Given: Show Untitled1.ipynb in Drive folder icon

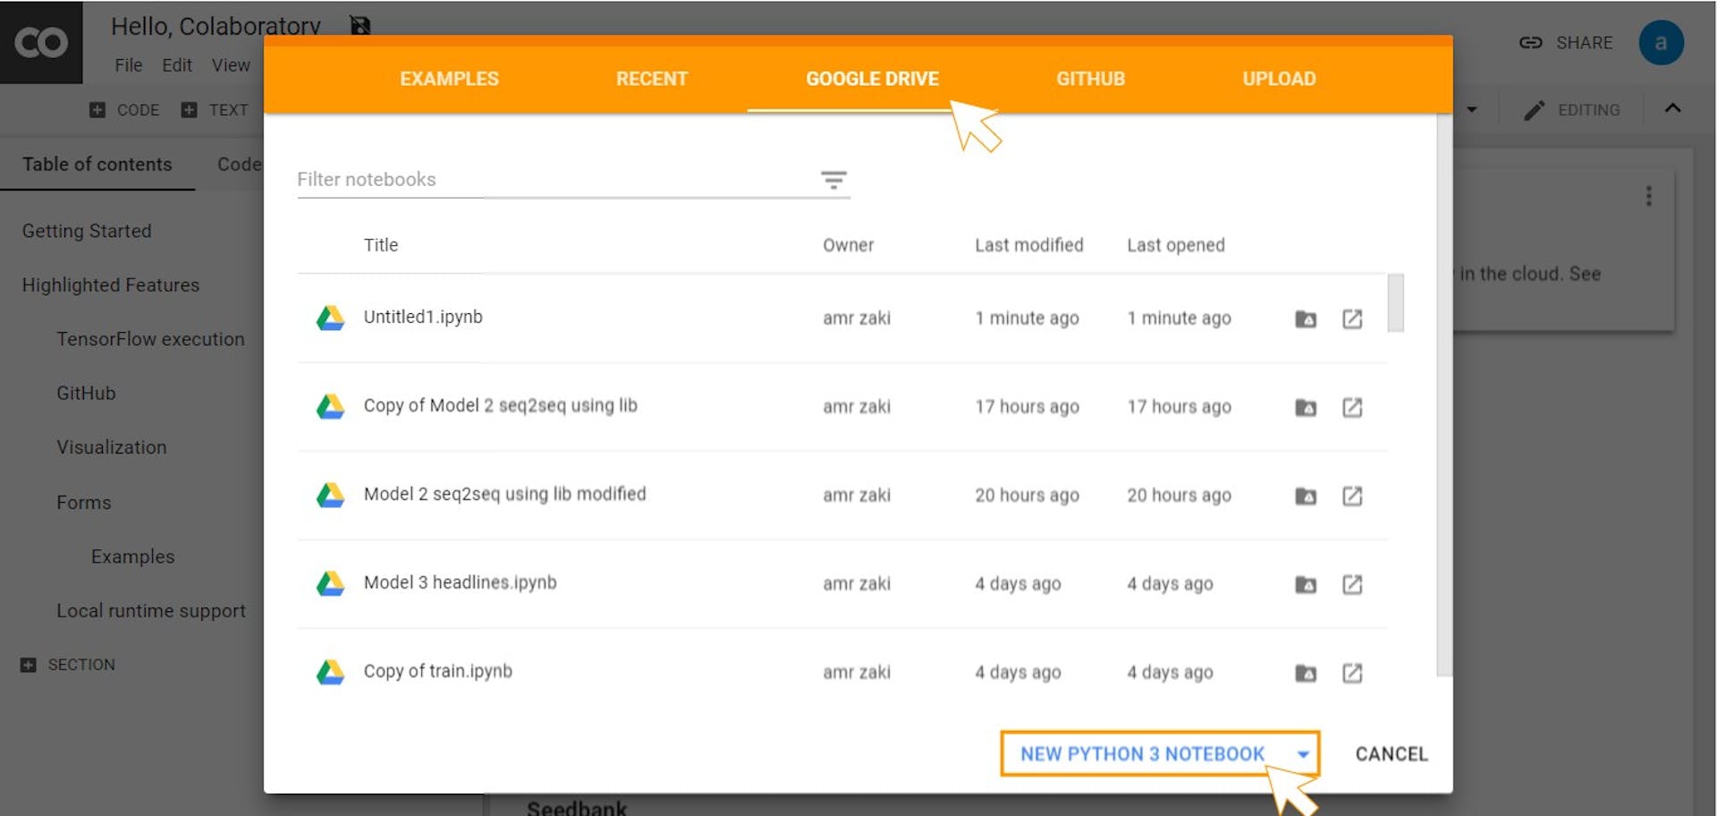Looking at the screenshot, I should coord(1306,319).
